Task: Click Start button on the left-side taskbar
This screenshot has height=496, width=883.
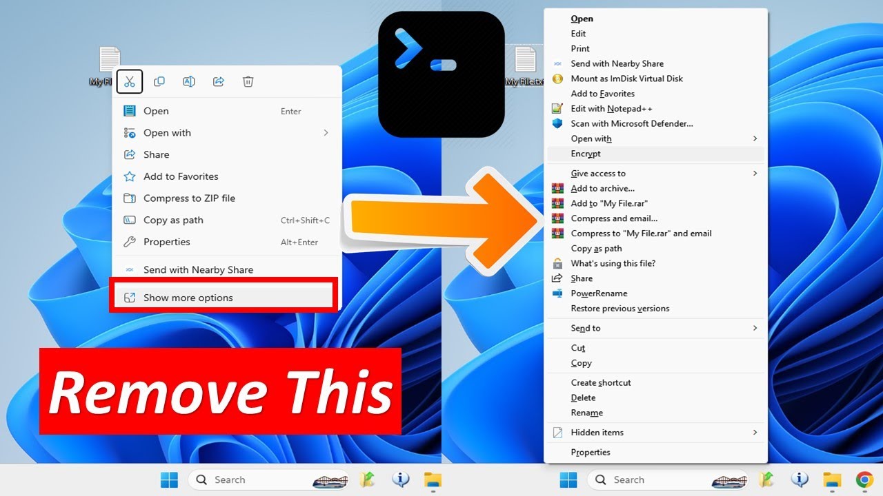Action: click(x=169, y=479)
